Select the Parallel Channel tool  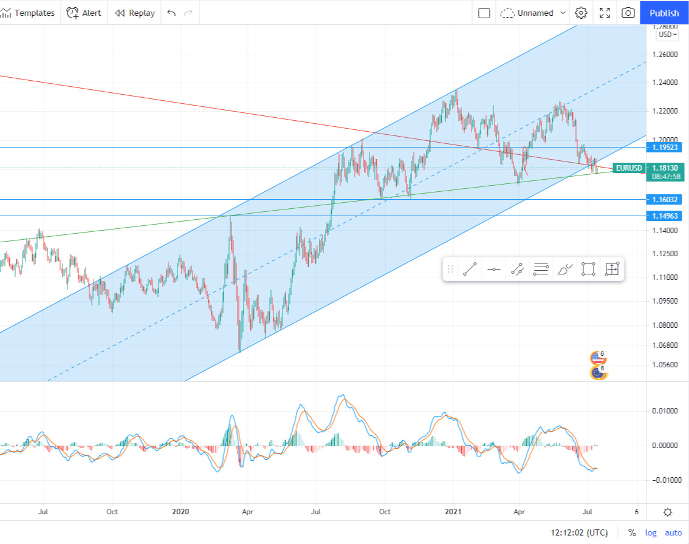point(517,270)
